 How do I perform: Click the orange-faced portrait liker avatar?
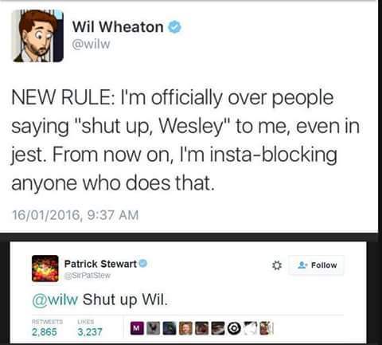point(185,328)
